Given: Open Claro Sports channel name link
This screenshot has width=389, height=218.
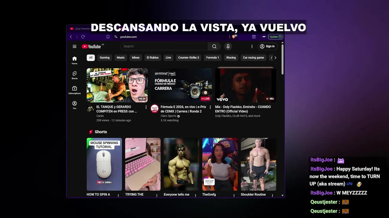Looking at the screenshot, I should 168,116.
